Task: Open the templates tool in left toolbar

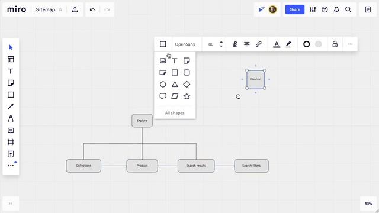Action: [11, 59]
